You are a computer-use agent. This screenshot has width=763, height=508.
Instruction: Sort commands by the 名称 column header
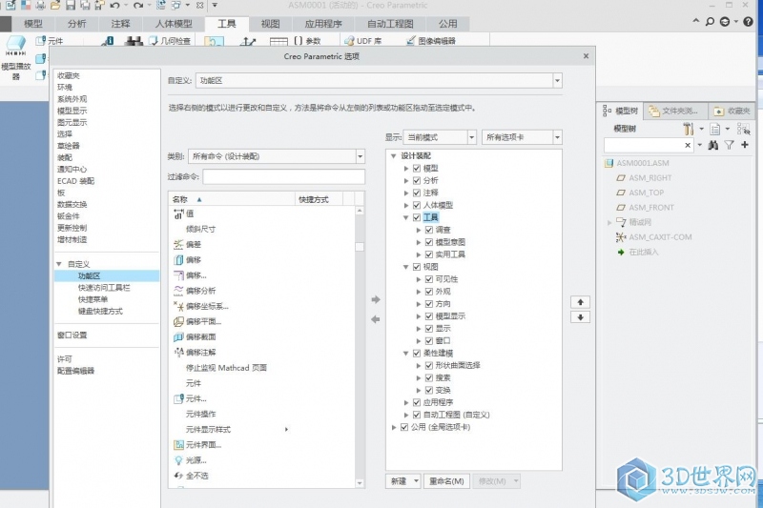[232, 199]
